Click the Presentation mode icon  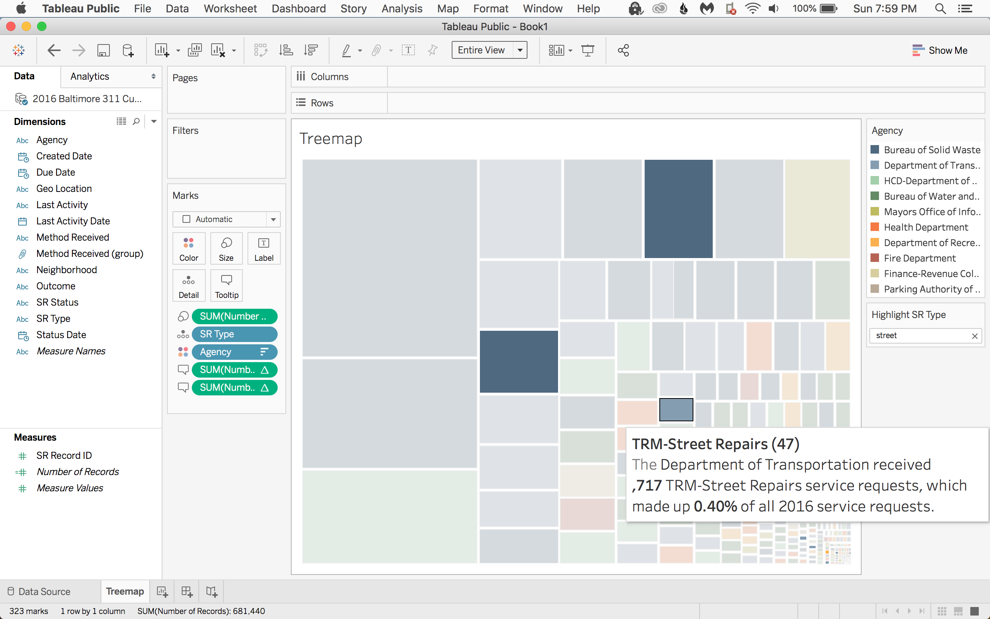(x=588, y=50)
